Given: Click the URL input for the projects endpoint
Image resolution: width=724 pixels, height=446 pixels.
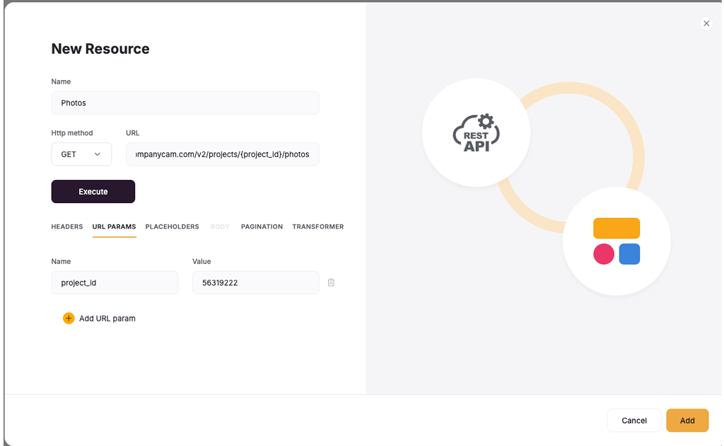Looking at the screenshot, I should coord(222,154).
